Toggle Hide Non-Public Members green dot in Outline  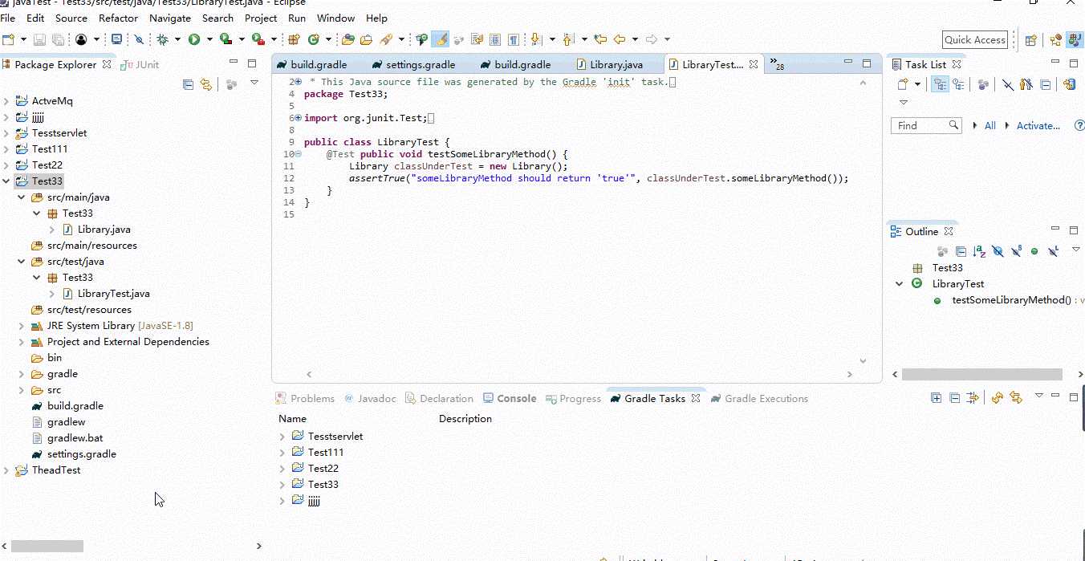[1034, 251]
